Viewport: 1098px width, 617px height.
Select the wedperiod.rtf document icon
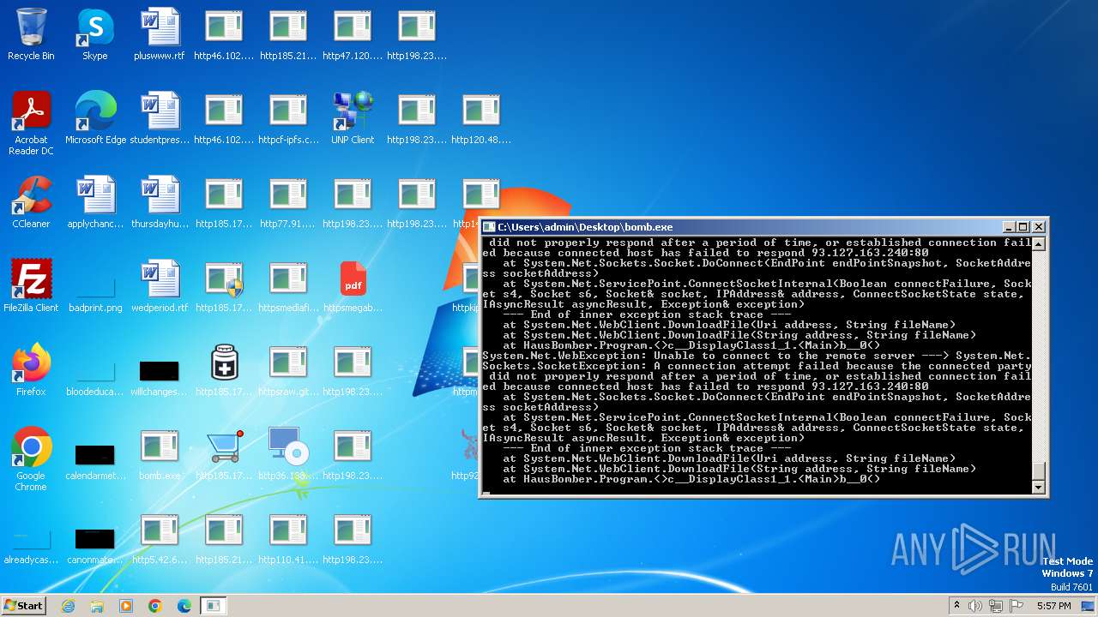click(160, 286)
